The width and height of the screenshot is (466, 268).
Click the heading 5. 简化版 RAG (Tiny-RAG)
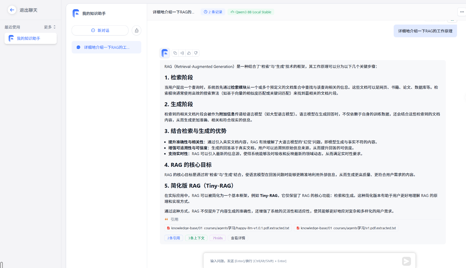(x=199, y=186)
